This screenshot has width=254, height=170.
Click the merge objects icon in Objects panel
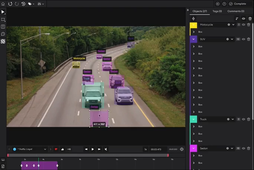193,19
